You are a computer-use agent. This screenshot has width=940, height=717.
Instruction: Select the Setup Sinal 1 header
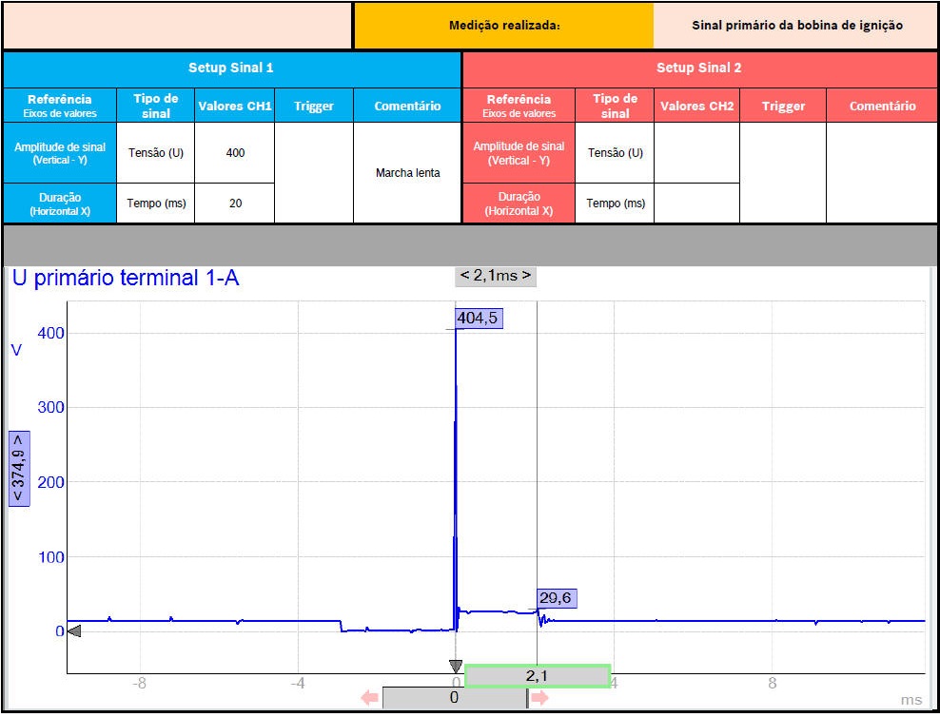click(x=231, y=68)
